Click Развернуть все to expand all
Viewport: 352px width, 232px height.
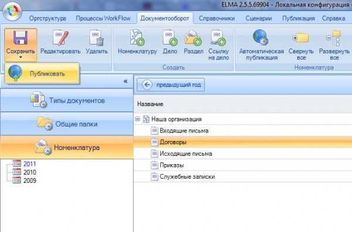(x=334, y=45)
